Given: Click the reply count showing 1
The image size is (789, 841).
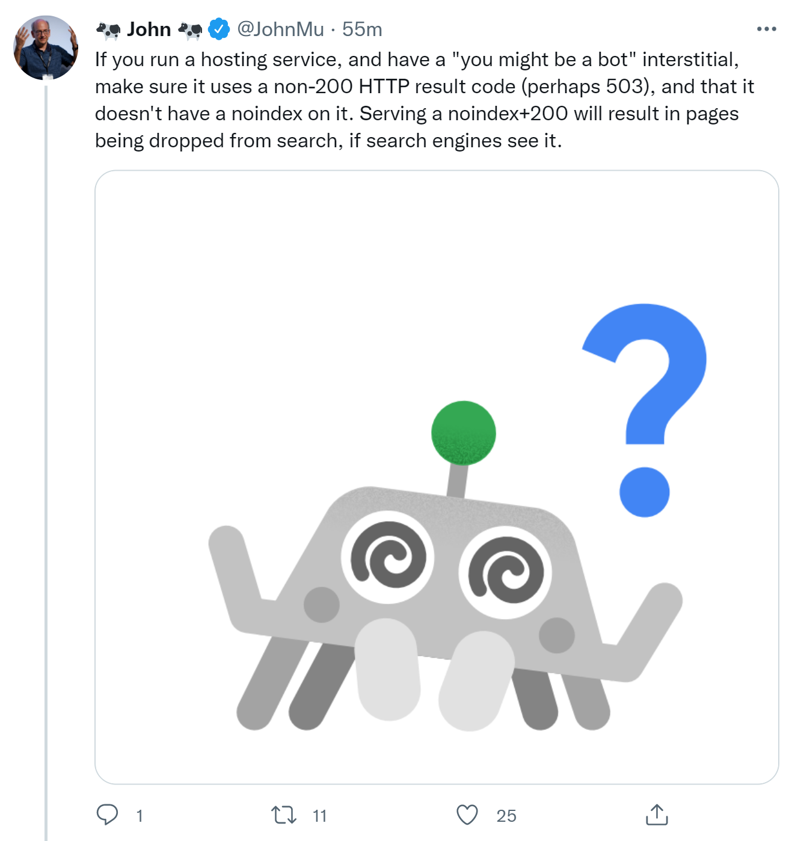Looking at the screenshot, I should coord(139,816).
